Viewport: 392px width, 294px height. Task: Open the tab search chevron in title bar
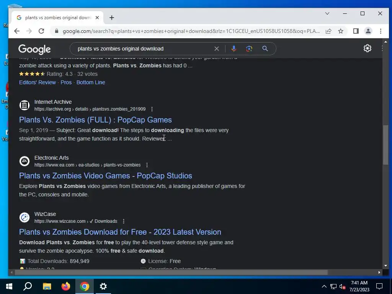[x=327, y=13]
